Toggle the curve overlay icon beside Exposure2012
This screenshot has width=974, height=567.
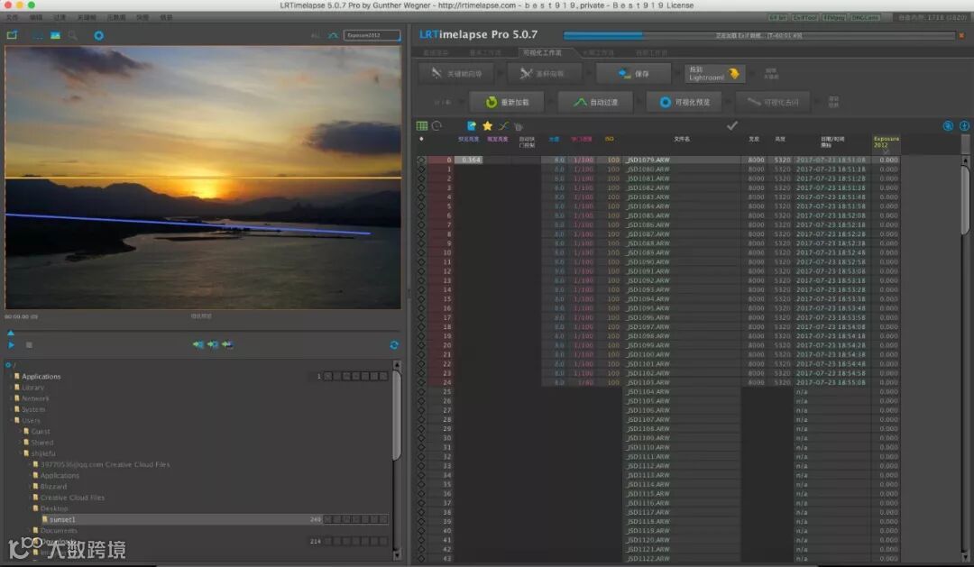[x=333, y=35]
